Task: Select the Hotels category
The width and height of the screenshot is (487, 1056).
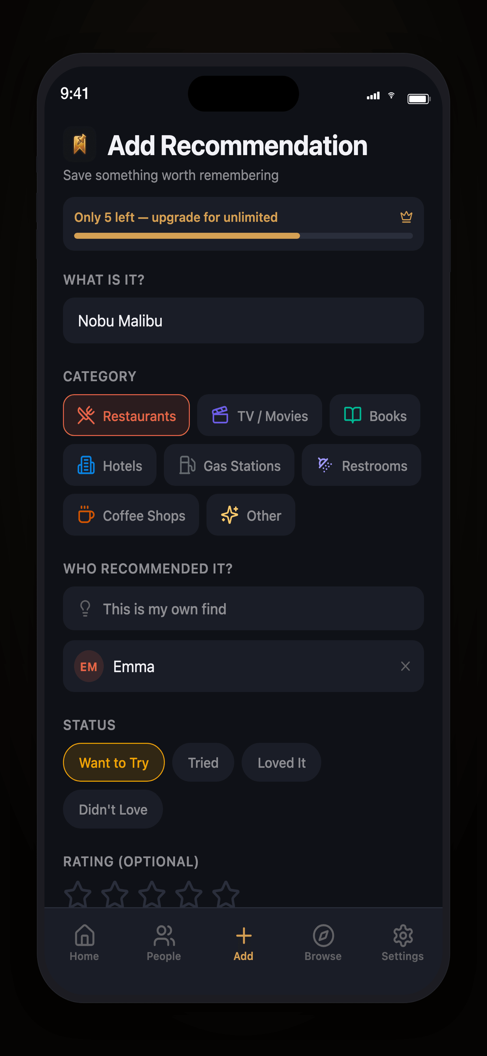Action: (109, 465)
